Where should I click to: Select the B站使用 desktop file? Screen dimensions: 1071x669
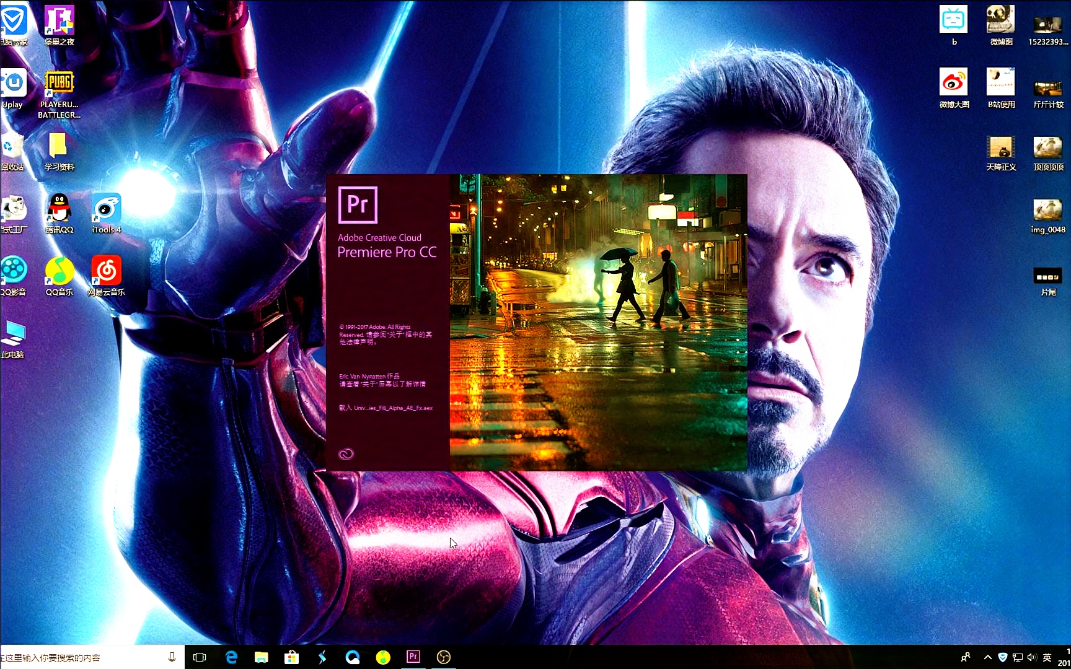point(1001,89)
